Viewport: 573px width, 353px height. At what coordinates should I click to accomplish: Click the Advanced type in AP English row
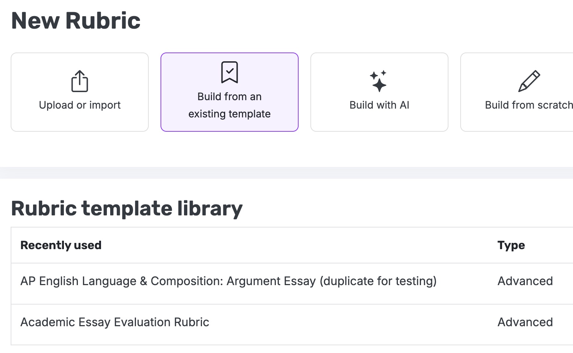525,281
